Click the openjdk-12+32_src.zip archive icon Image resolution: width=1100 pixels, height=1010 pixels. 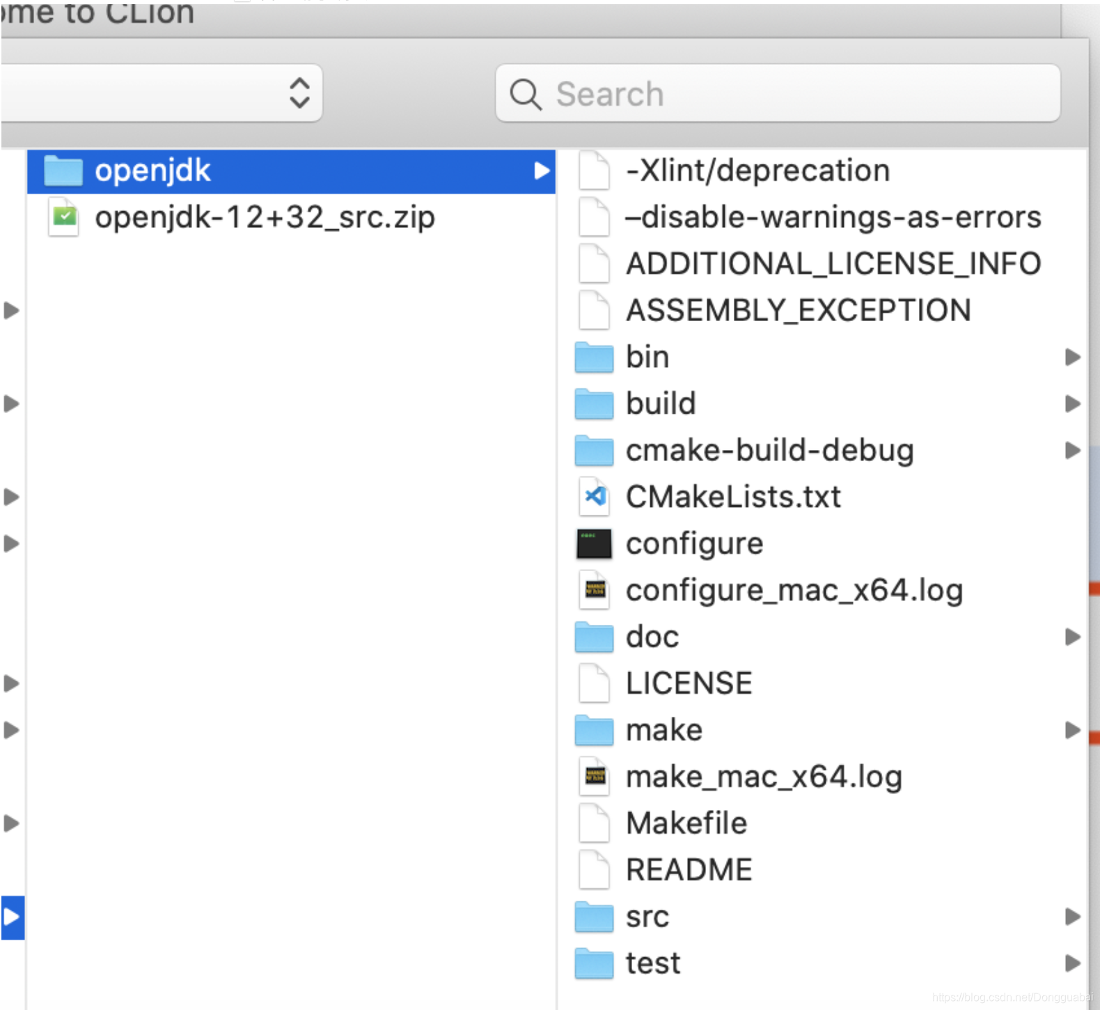coord(64,217)
